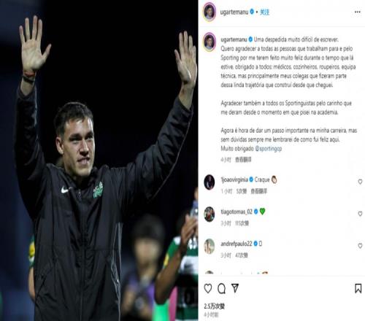Like the andrefpaulo22 comment
The width and height of the screenshot is (365, 321).
(360, 246)
